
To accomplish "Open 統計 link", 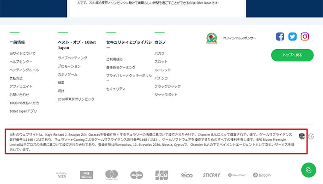I will point(61,91).
